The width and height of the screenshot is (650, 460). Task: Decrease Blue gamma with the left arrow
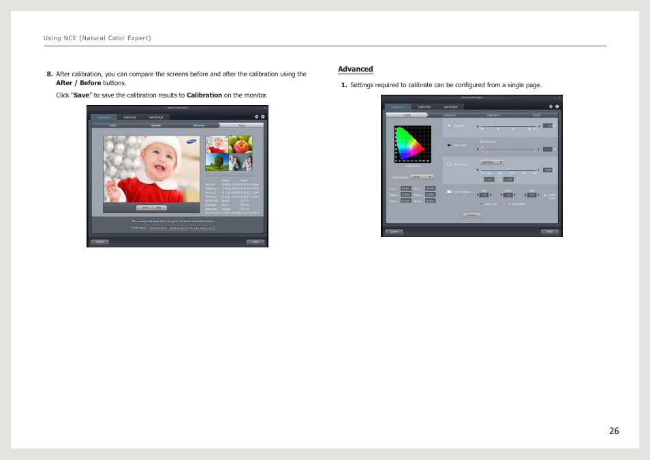pyautogui.click(x=525, y=195)
